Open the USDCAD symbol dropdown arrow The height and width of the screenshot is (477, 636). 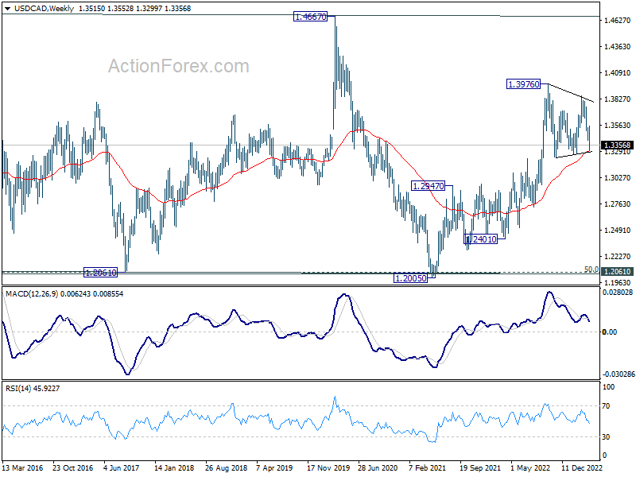[x=7, y=9]
